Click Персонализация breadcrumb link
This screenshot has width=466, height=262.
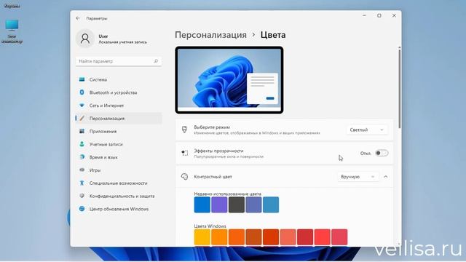pyautogui.click(x=210, y=35)
